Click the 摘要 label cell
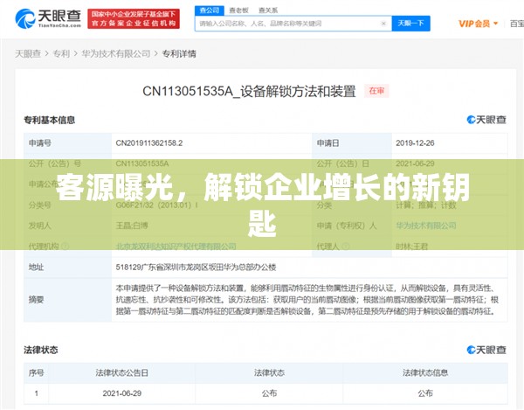 pos(67,300)
